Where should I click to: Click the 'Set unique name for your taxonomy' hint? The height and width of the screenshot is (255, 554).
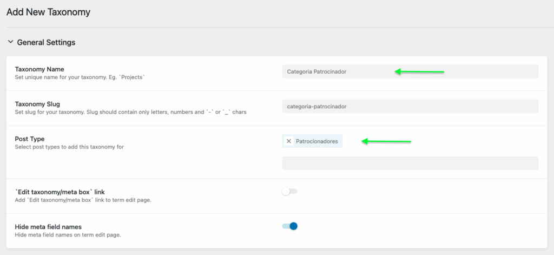[x=80, y=77]
